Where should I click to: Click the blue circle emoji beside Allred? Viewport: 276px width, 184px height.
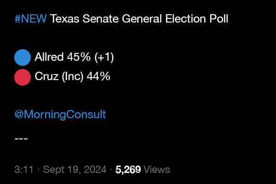point(23,57)
